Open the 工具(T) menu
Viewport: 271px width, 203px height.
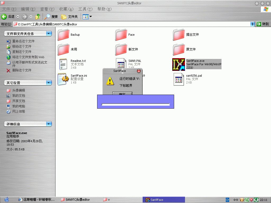pyautogui.click(x=85, y=9)
